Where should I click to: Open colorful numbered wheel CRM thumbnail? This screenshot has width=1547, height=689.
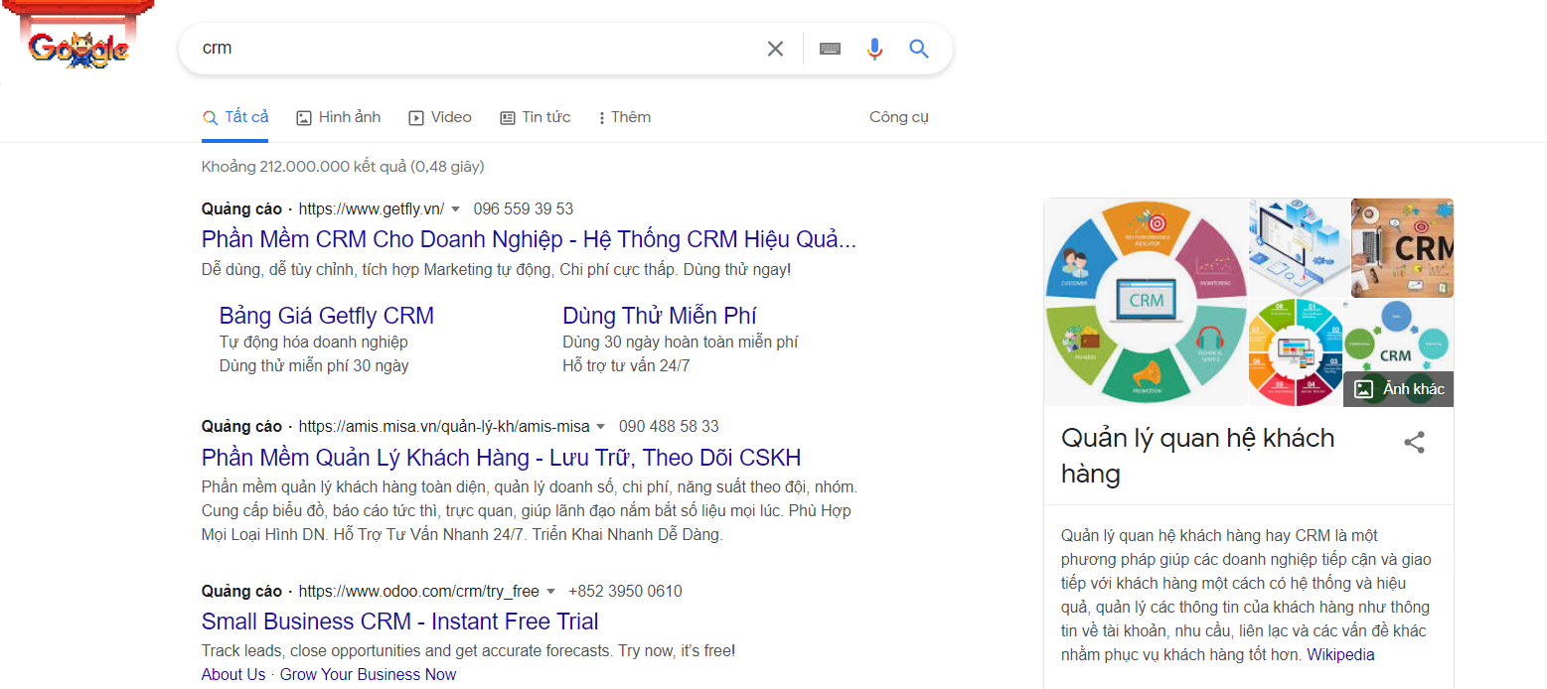click(1296, 352)
